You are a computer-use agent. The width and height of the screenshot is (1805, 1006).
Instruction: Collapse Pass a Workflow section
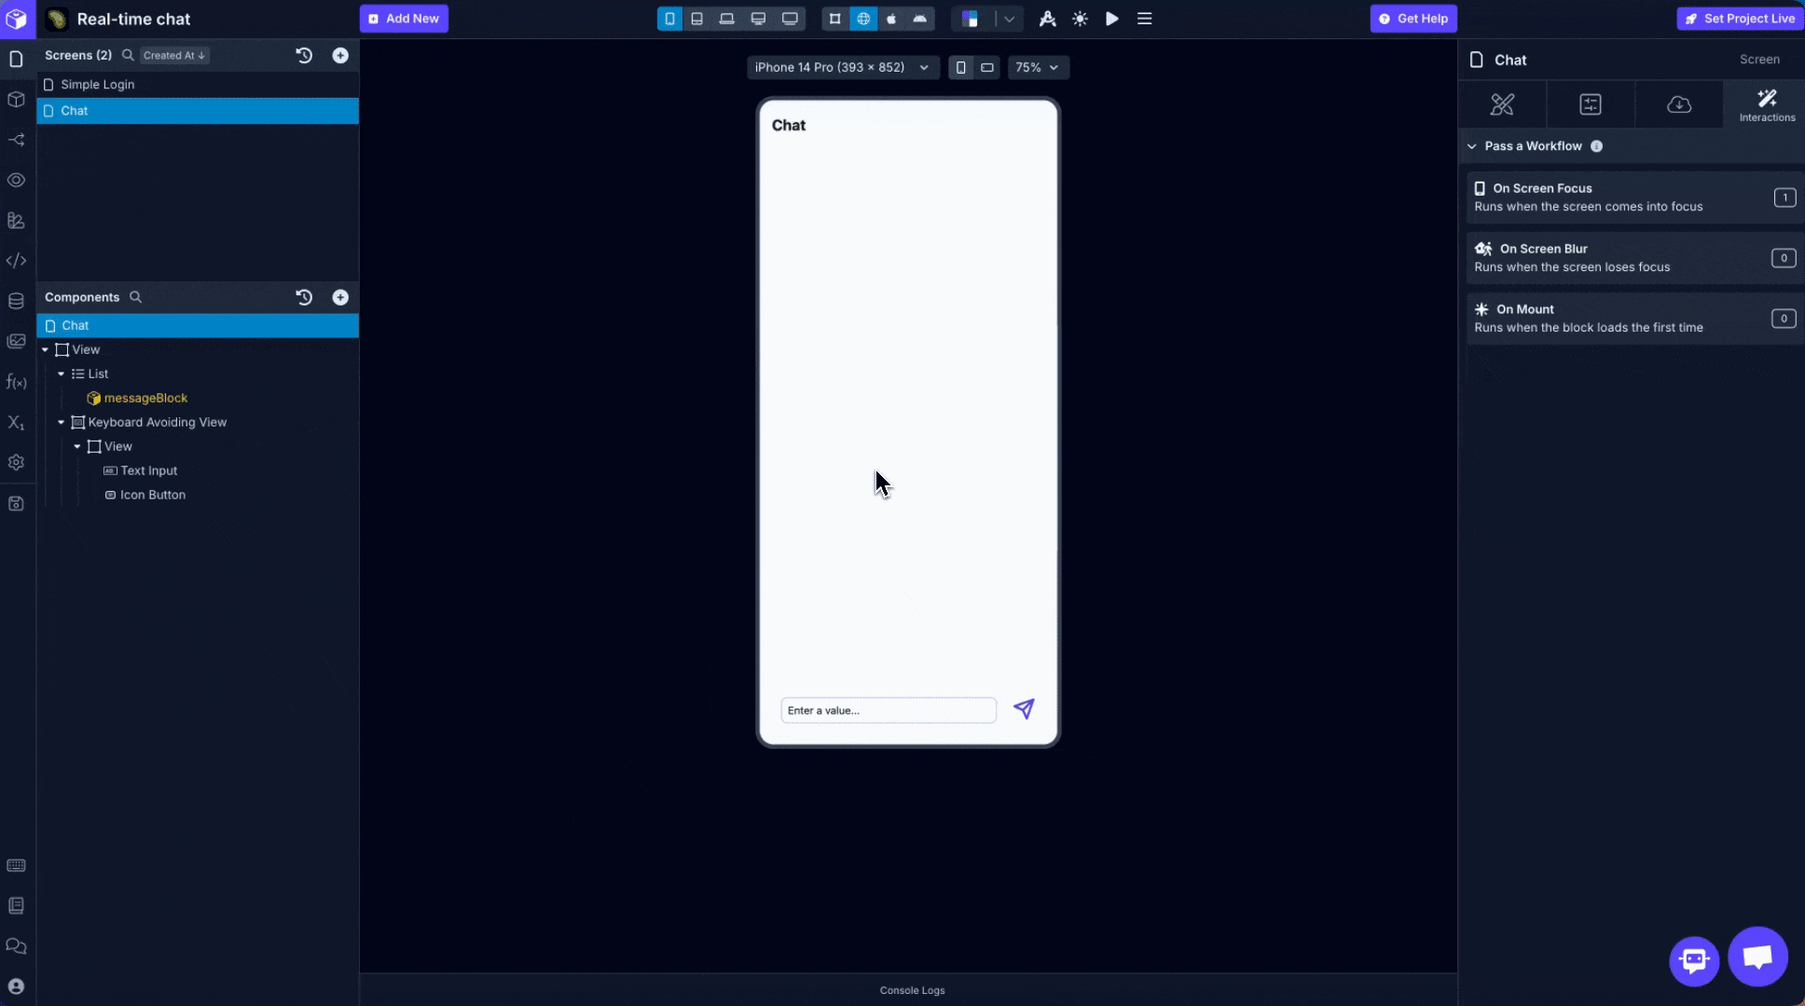tap(1472, 146)
